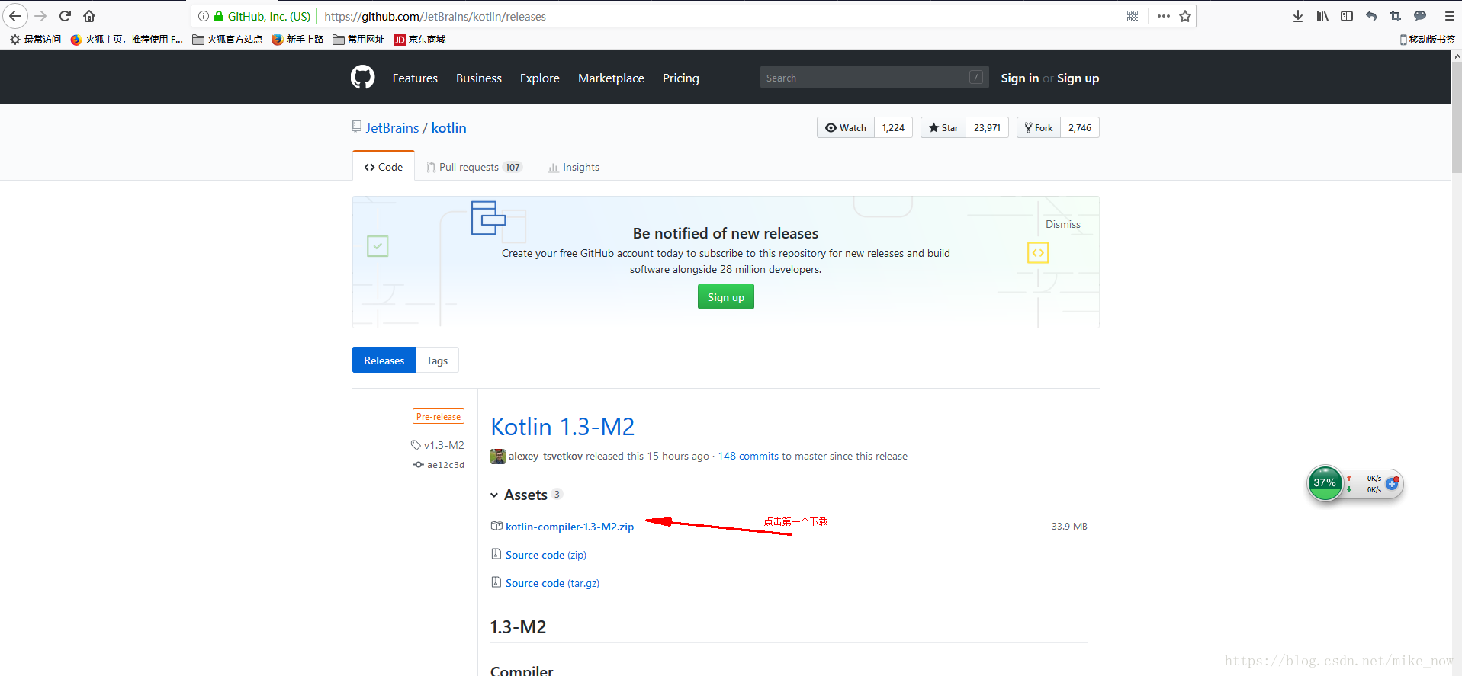Open Business in GitHub nav
Image resolution: width=1462 pixels, height=676 pixels.
click(479, 78)
